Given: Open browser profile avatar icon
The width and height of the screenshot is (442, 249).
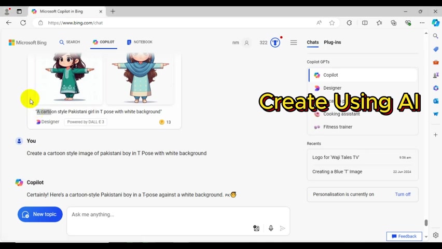Looking at the screenshot, I should tap(7, 11).
